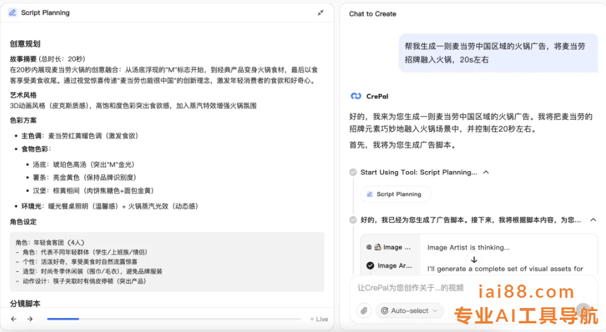Collapse the Script Planning panel using the minimize arrows icon
This screenshot has height=332, width=606.
pyautogui.click(x=320, y=13)
